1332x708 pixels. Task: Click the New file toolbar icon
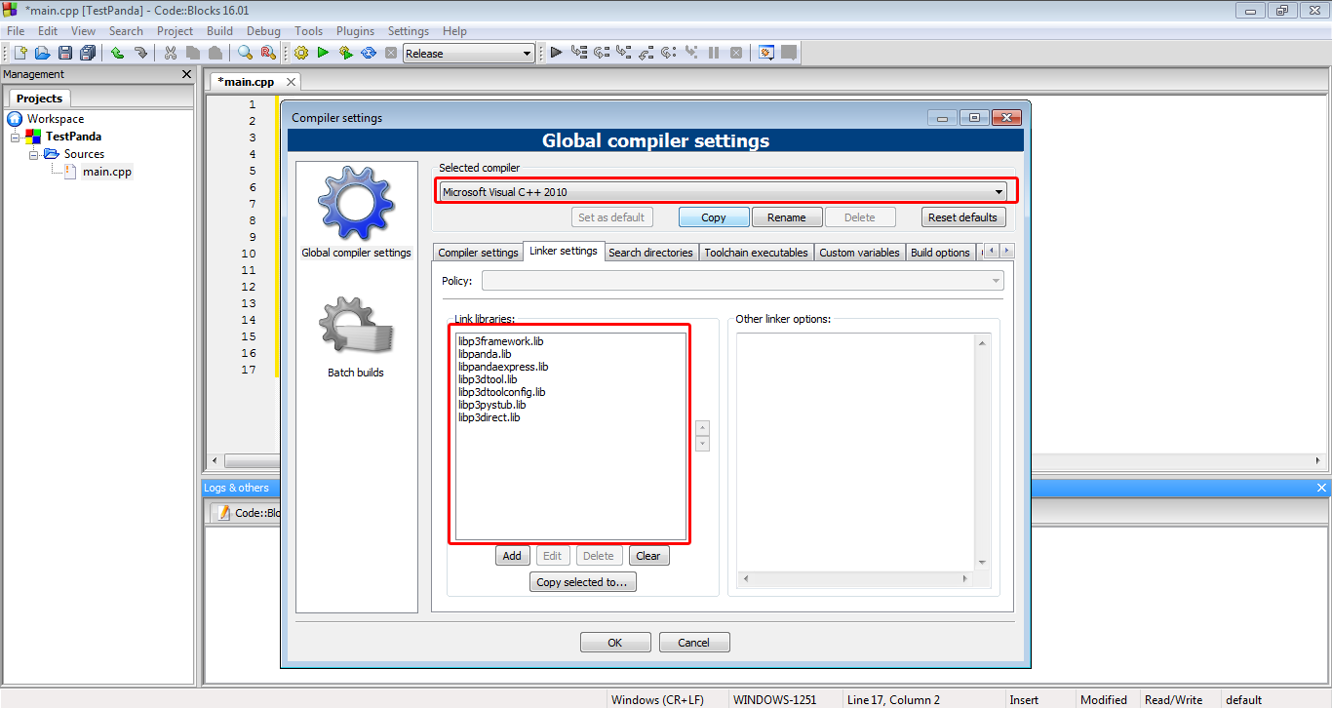[20, 53]
